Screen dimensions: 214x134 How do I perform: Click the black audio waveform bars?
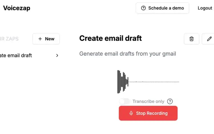123,82
